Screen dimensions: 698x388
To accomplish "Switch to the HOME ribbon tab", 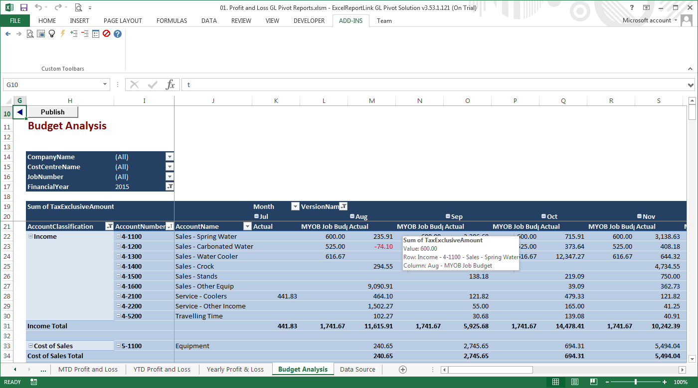I will tap(47, 20).
